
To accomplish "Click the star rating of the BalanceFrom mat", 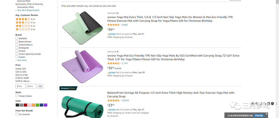I will 113,100.
